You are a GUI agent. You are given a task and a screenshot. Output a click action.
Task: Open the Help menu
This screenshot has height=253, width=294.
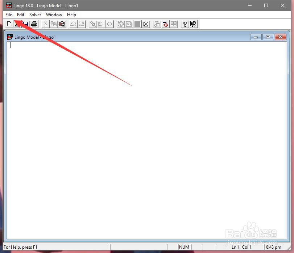click(x=71, y=15)
